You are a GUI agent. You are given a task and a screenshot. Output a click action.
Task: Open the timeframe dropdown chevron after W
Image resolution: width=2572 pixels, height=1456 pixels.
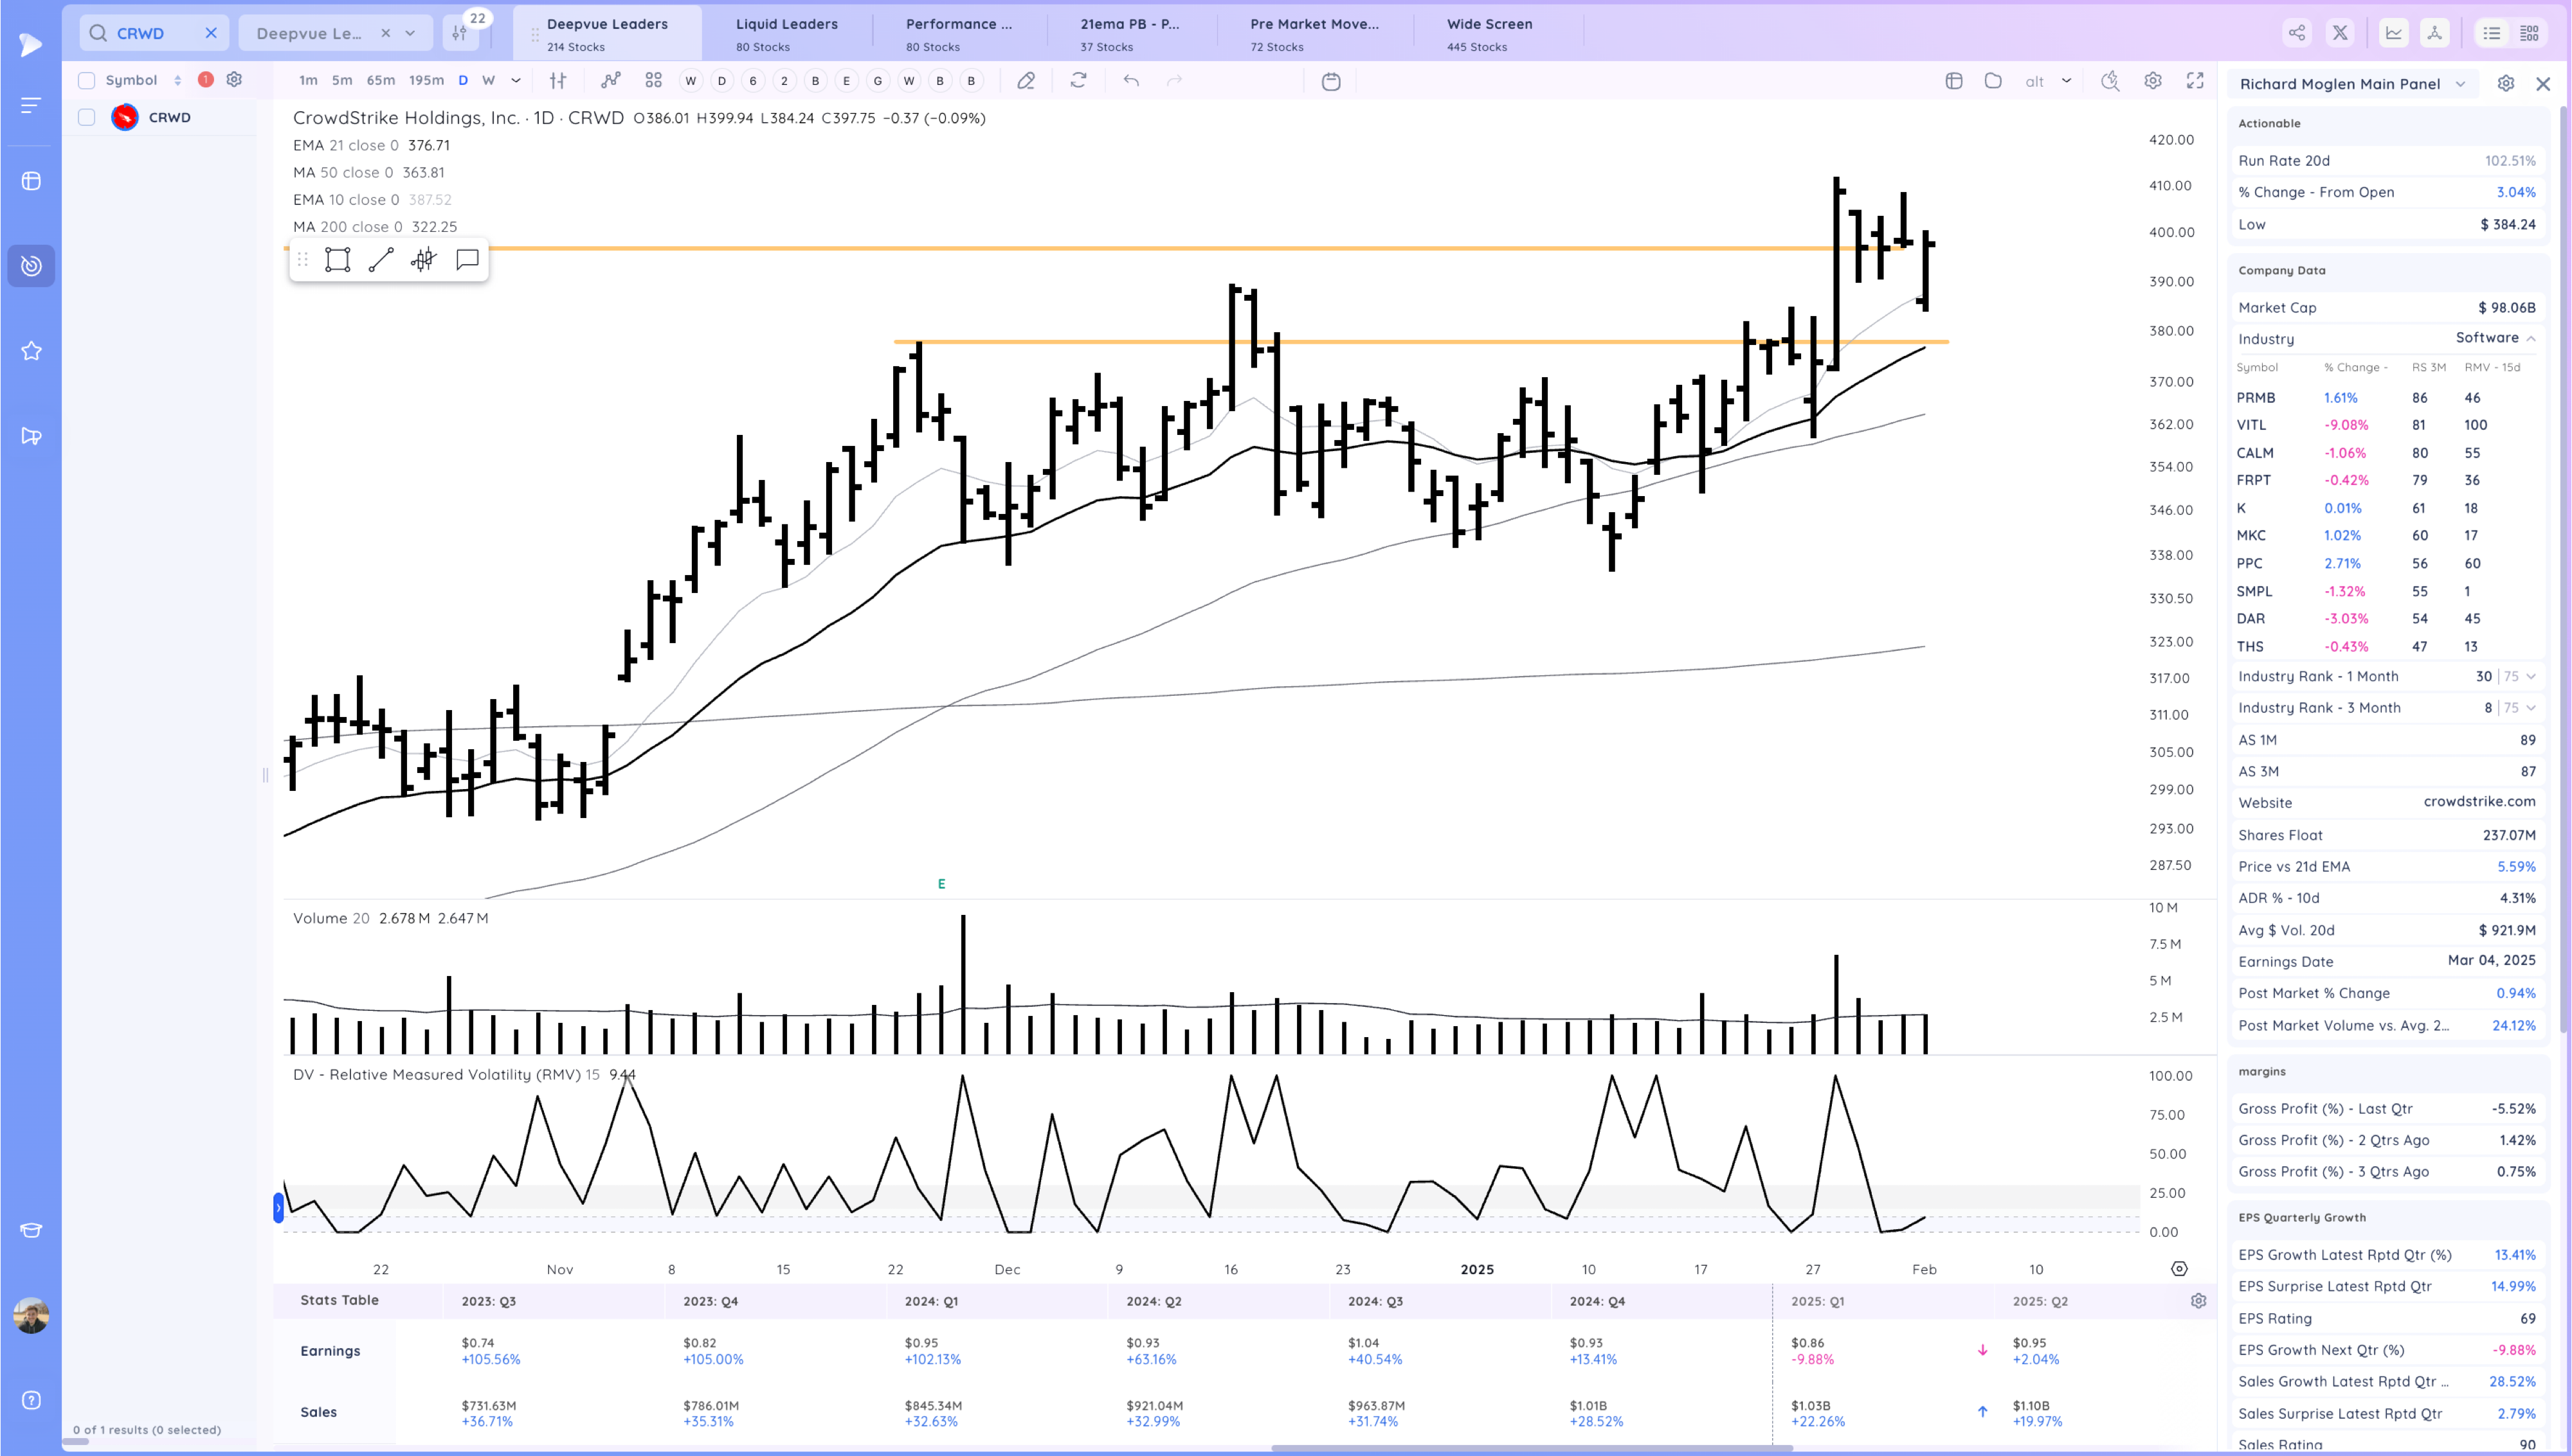[x=516, y=81]
